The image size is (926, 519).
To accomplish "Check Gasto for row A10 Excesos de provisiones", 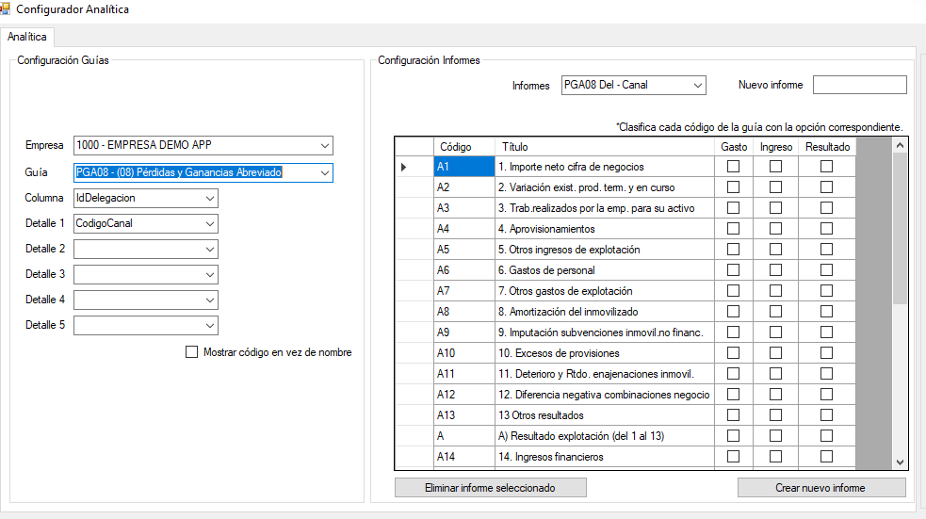I will tap(734, 353).
